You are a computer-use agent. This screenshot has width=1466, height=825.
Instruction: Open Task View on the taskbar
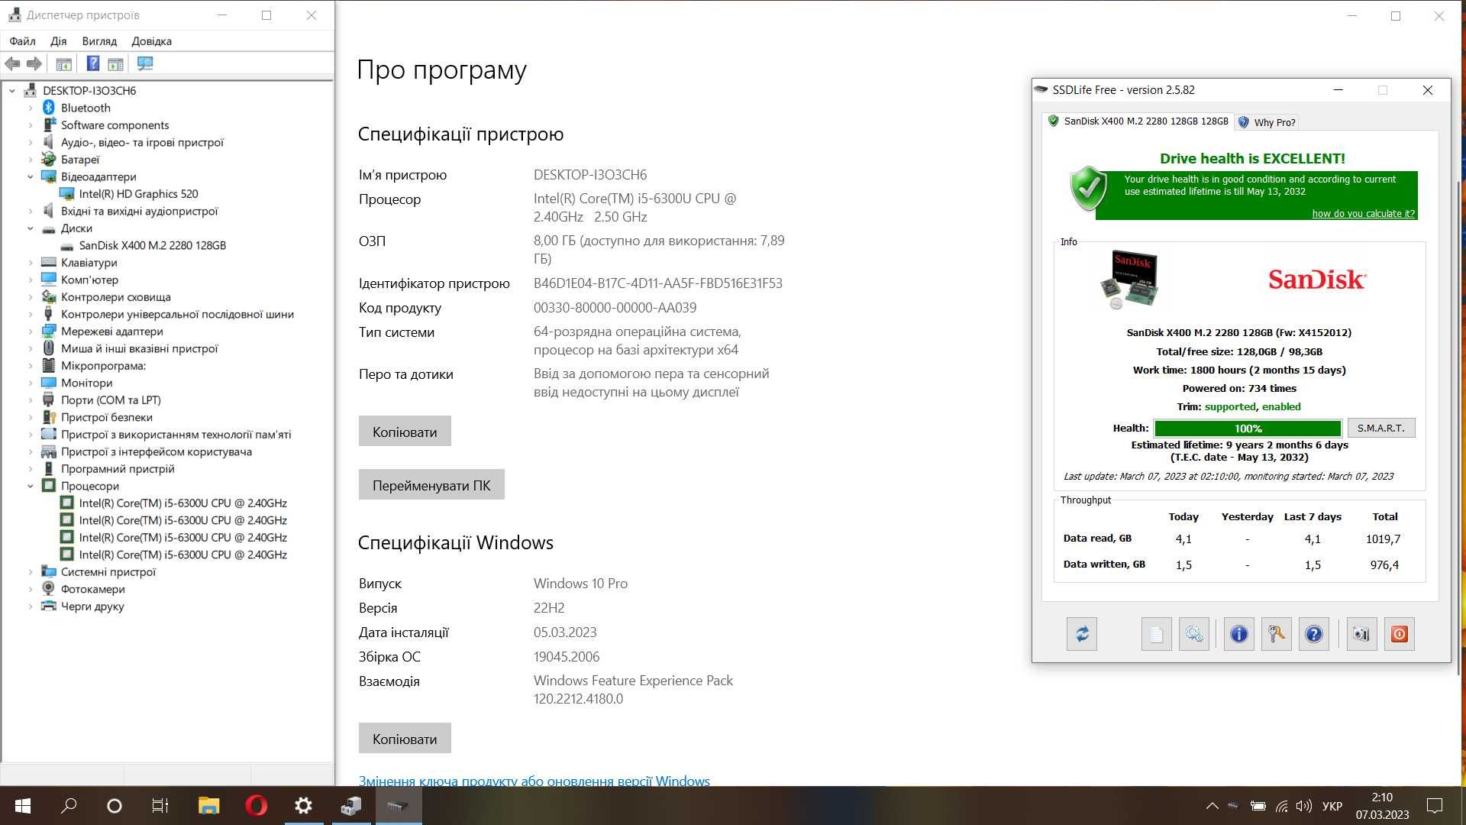(160, 806)
